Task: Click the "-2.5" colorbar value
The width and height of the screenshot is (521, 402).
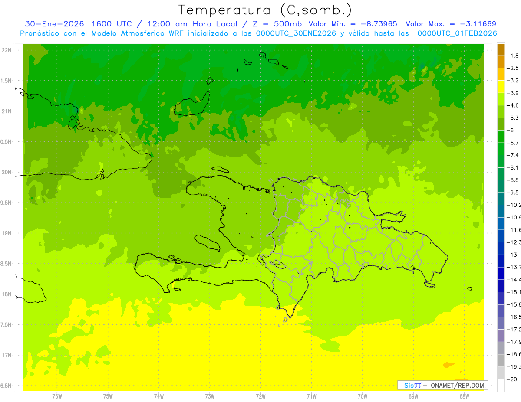Action: [x=513, y=68]
